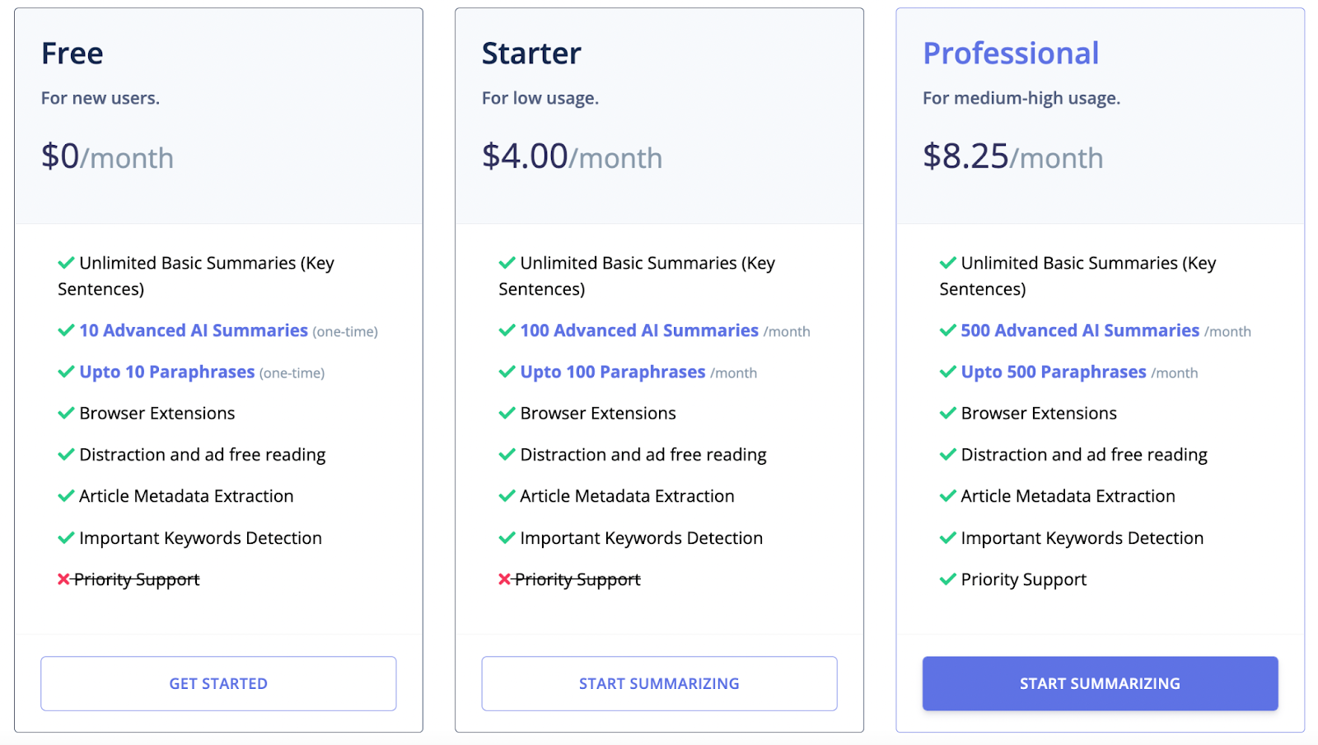Click checkmark beside Upto 10 Paraphrases
Image resolution: width=1318 pixels, height=745 pixels.
coord(66,372)
